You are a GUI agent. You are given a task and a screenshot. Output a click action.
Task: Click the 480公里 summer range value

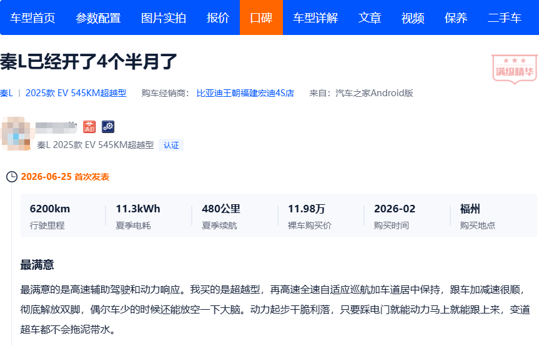tap(221, 209)
